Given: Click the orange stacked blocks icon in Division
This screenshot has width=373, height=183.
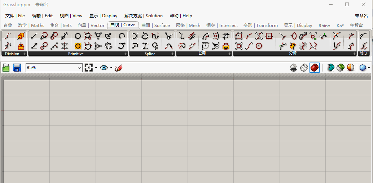Looking at the screenshot, I should [21, 46].
